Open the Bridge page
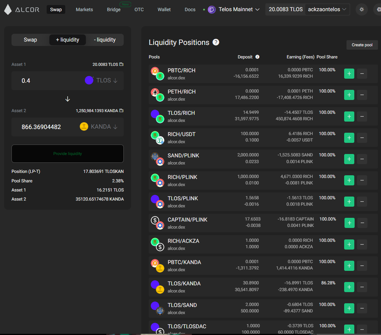381x335 pixels. click(114, 9)
